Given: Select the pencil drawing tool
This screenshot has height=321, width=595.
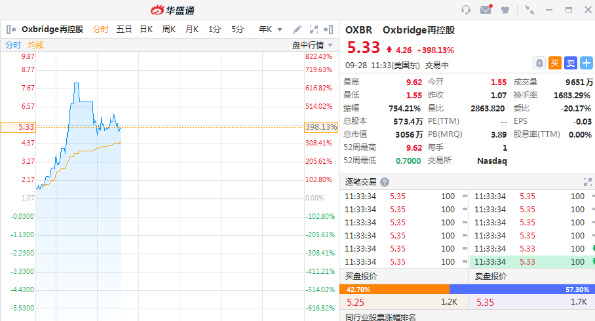Looking at the screenshot, I should (297, 29).
